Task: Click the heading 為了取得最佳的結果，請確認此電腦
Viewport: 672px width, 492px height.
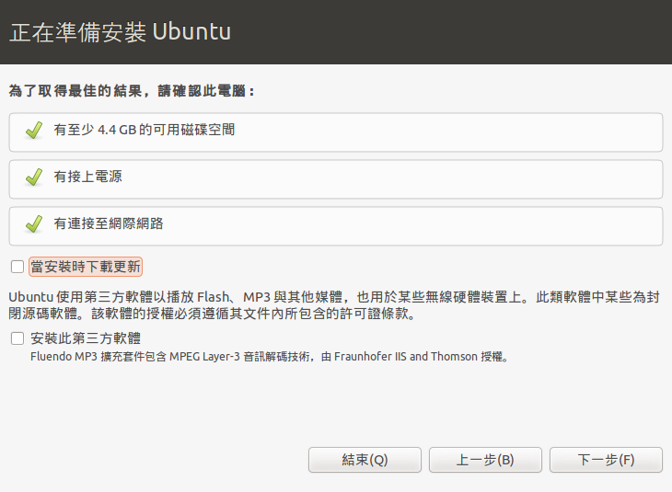Action: [132, 91]
